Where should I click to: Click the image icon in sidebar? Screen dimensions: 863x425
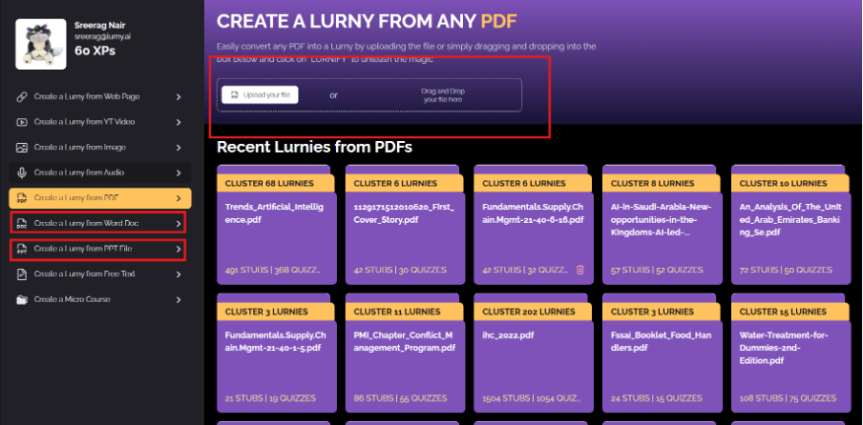point(22,148)
